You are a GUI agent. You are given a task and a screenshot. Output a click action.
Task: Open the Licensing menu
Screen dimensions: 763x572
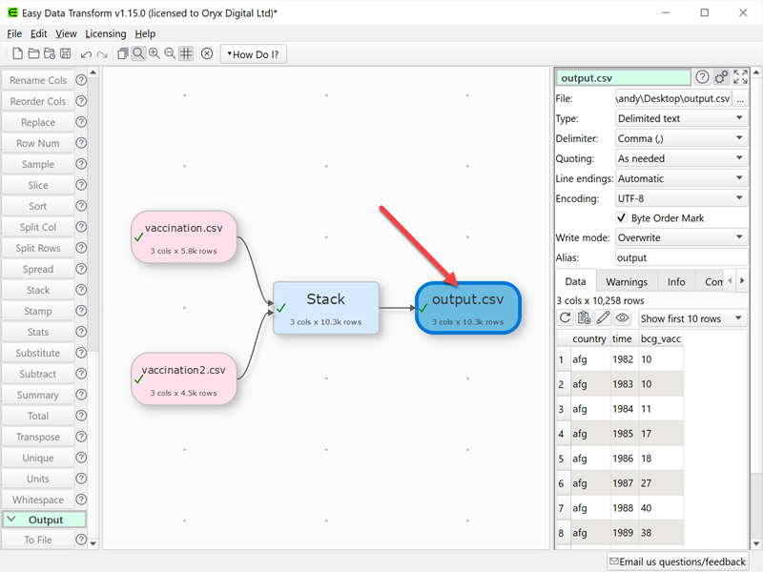coord(105,33)
